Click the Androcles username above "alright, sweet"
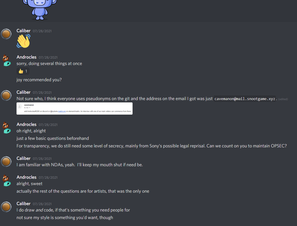Screen dimensions: 297x226 [26, 177]
